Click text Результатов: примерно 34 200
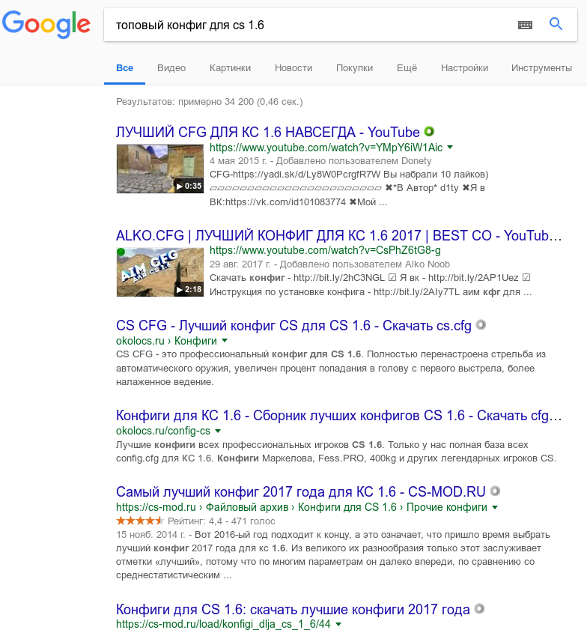The image size is (587, 630). pyautogui.click(x=209, y=102)
